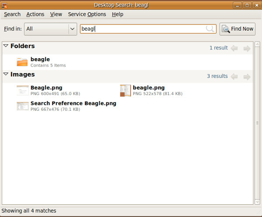Collapse the Images section triangle
Screen dimensions: 262x217
click(x=6, y=74)
